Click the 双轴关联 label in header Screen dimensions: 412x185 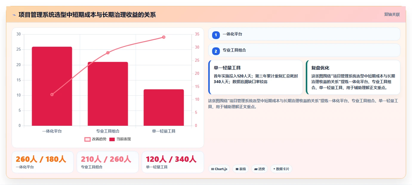tap(392, 15)
